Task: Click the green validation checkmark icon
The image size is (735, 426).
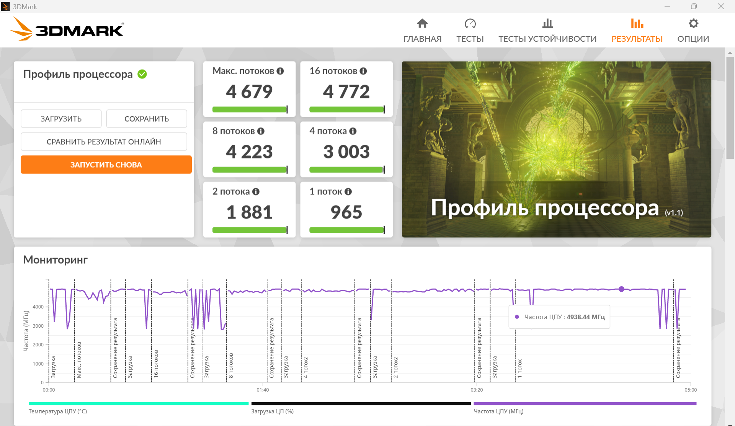Action: coord(142,74)
